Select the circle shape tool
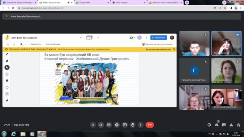This screenshot has width=244, height=137. [7, 87]
